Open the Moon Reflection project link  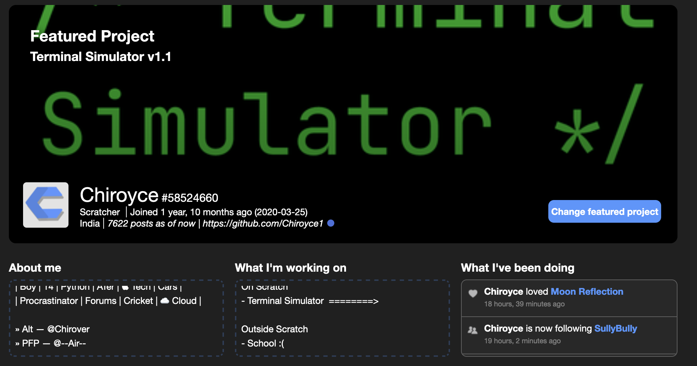click(x=587, y=292)
